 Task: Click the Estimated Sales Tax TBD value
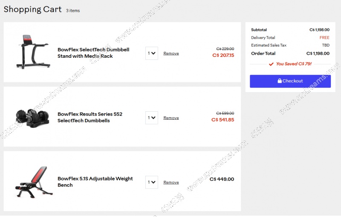click(326, 45)
